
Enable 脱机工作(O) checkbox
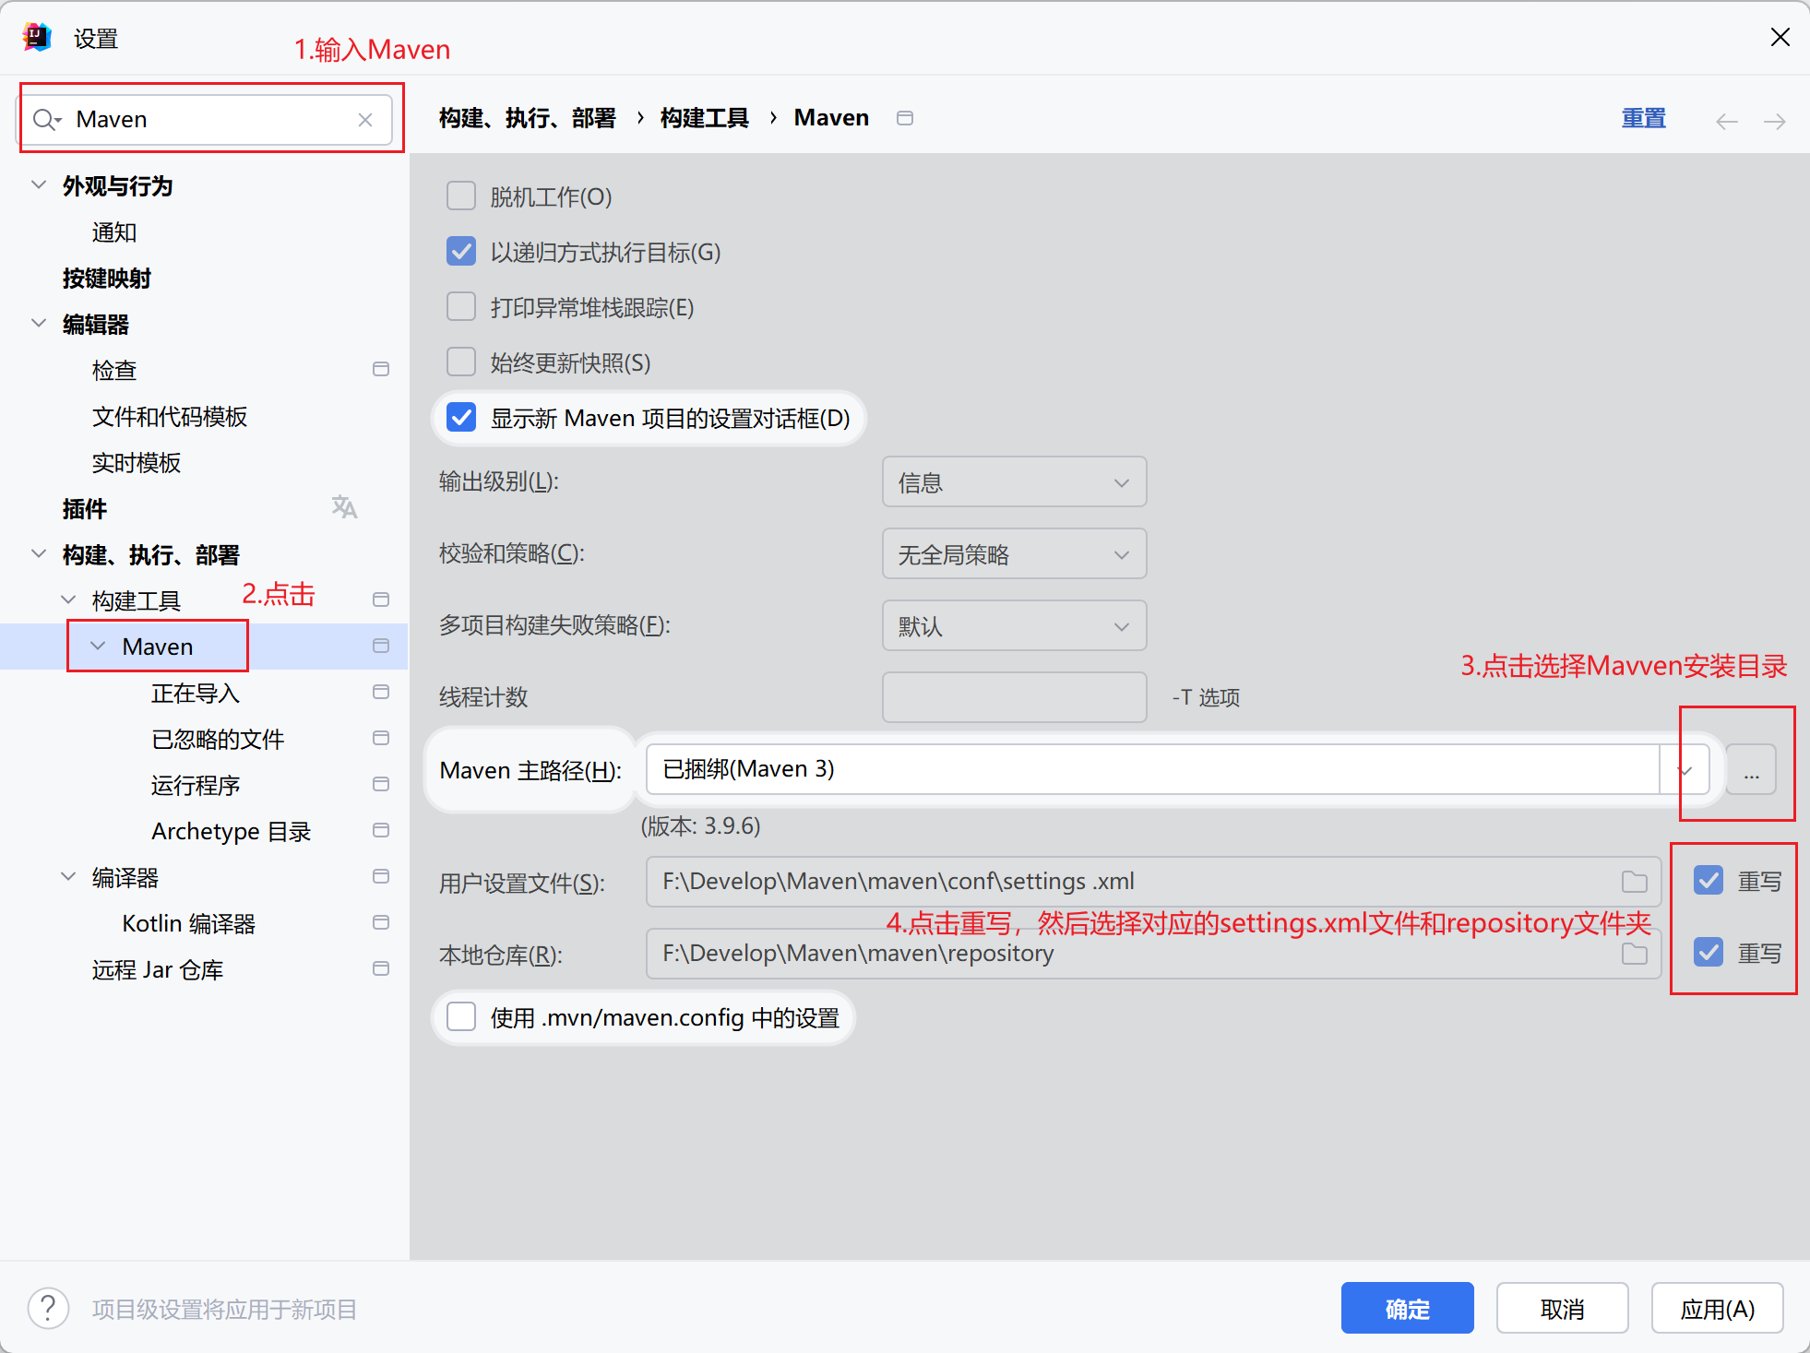461,196
